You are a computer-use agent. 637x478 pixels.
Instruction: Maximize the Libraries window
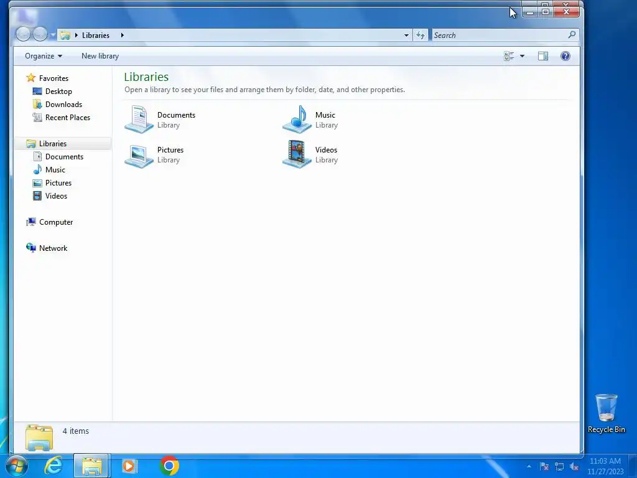(x=546, y=12)
